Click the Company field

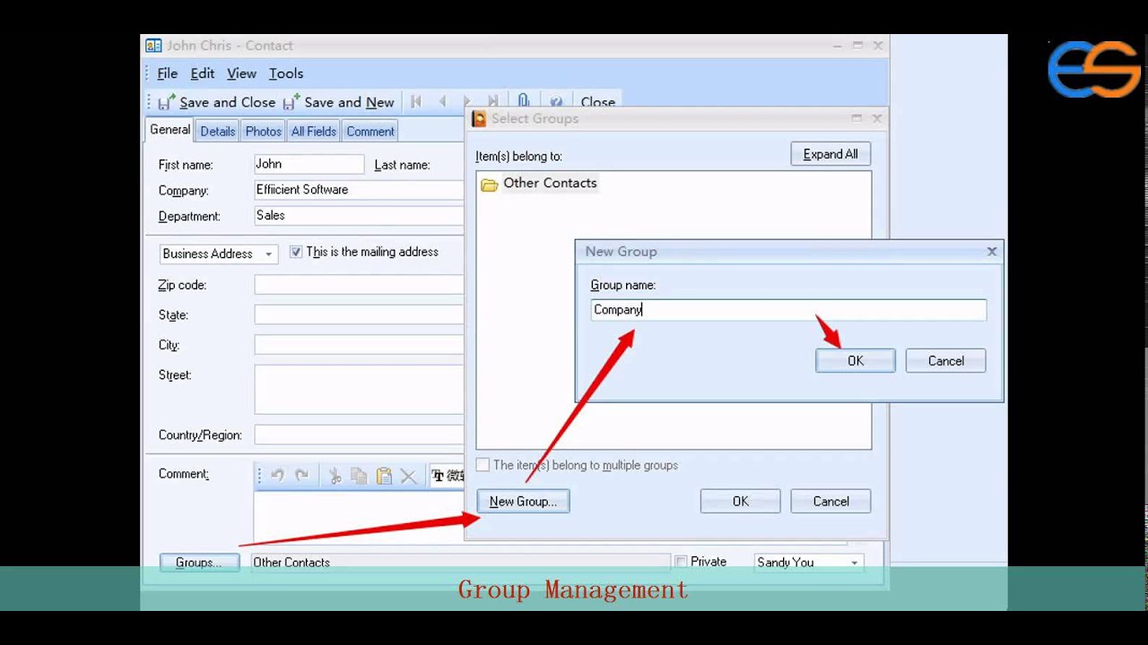(x=360, y=190)
